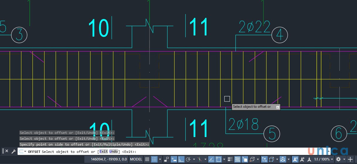Image resolution: width=357 pixels, height=164 pixels.
Task: Click the command line grip handle
Action: click(x=3, y=151)
